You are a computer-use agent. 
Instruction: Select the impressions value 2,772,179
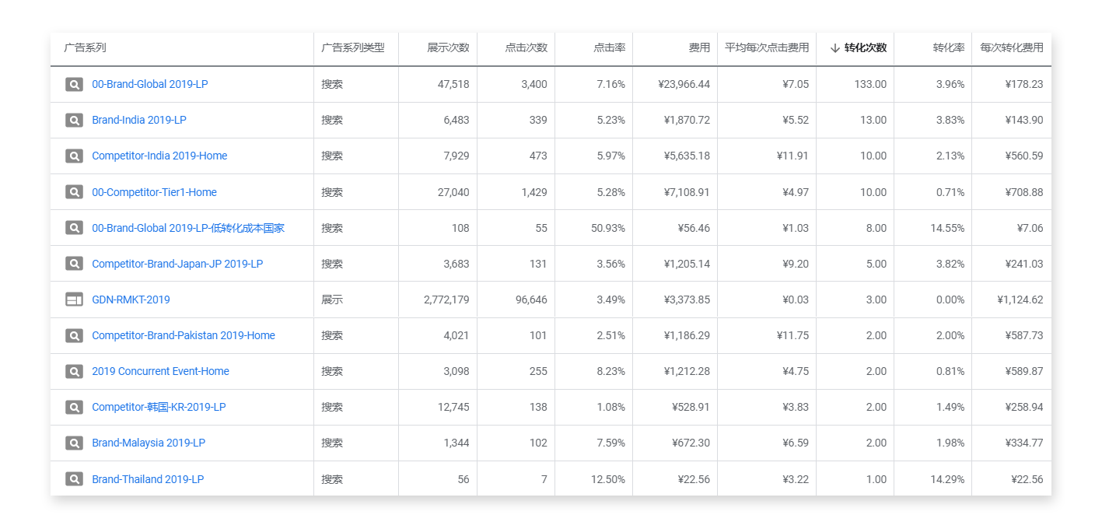click(x=446, y=300)
